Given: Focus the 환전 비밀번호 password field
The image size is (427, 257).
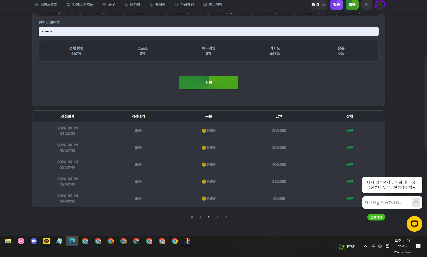Looking at the screenshot, I should (x=208, y=32).
